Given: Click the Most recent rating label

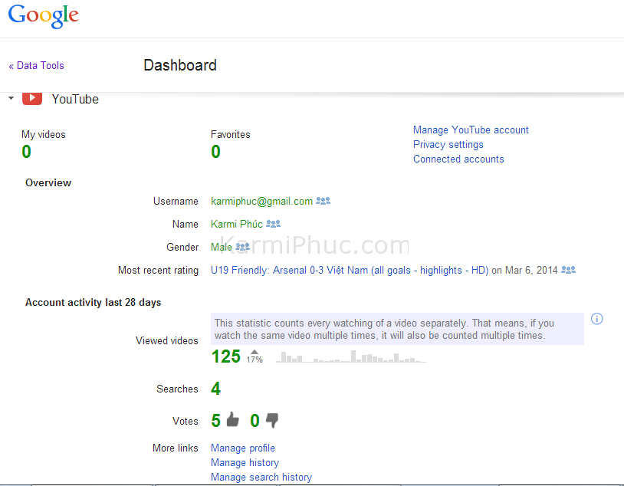Looking at the screenshot, I should pos(158,271).
